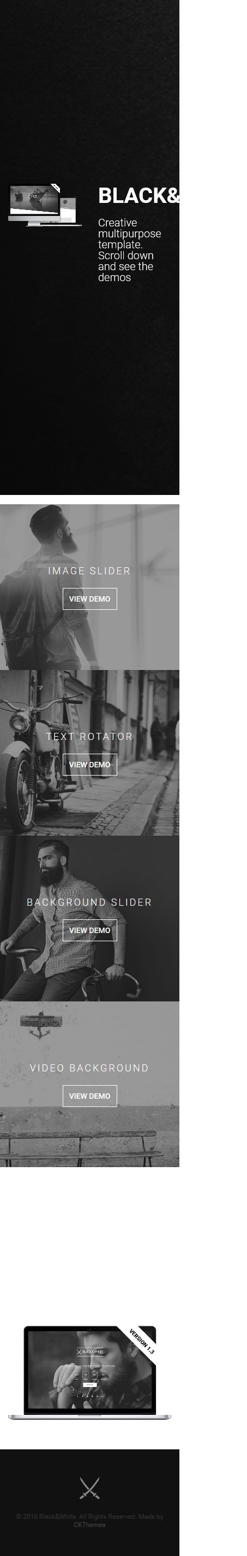This screenshot has height=1556, width=247.
Task: Select the TEXT ROTATOR title text
Action: [x=89, y=736]
